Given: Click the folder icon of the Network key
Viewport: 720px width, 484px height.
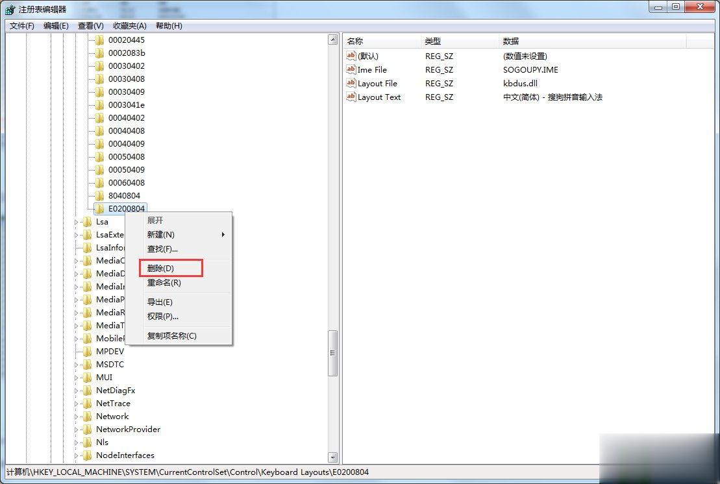Looking at the screenshot, I should click(87, 416).
